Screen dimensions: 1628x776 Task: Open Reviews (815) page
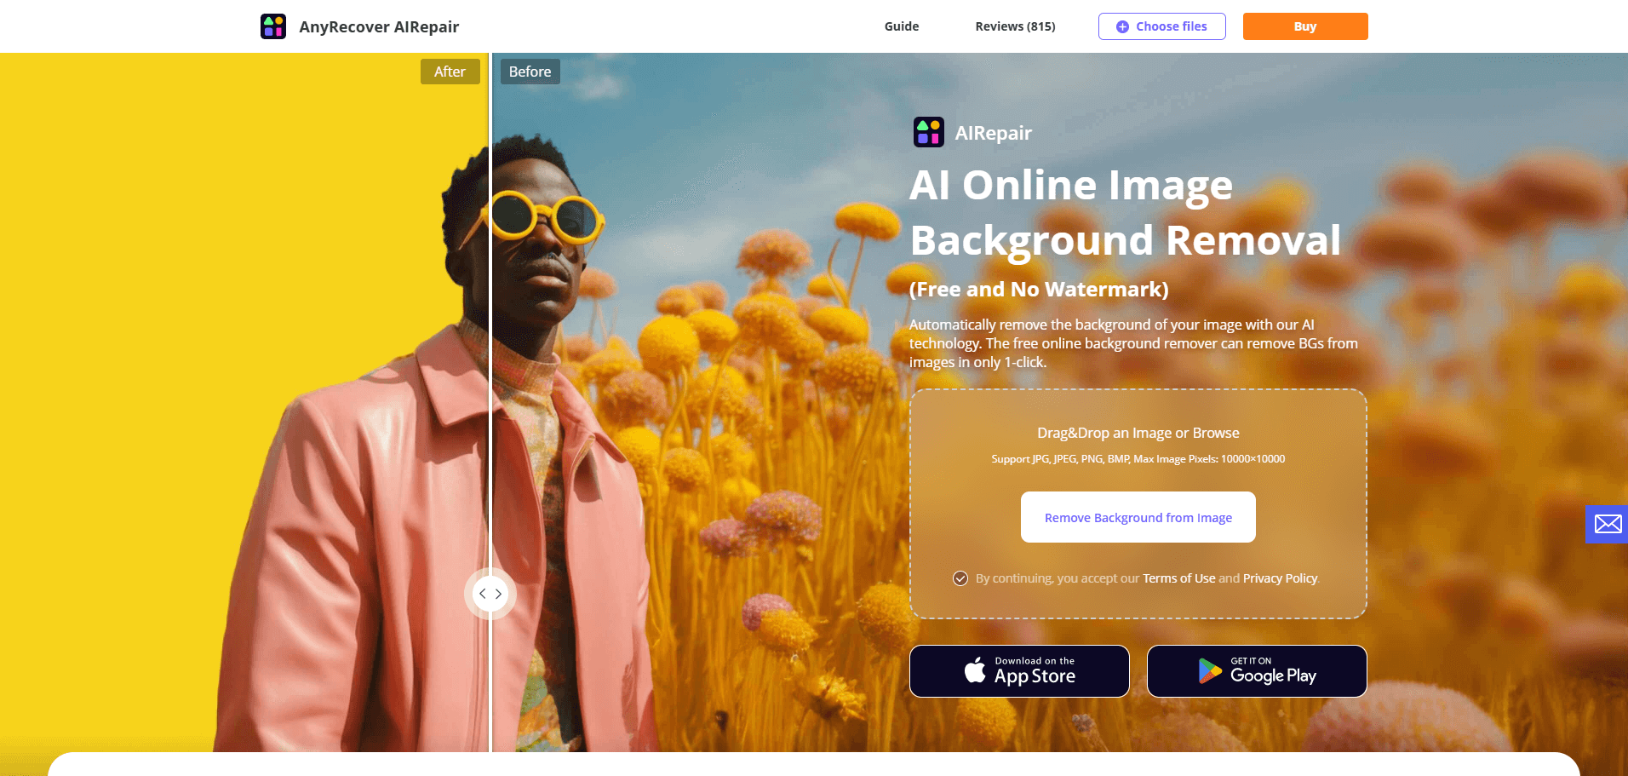click(x=1014, y=26)
